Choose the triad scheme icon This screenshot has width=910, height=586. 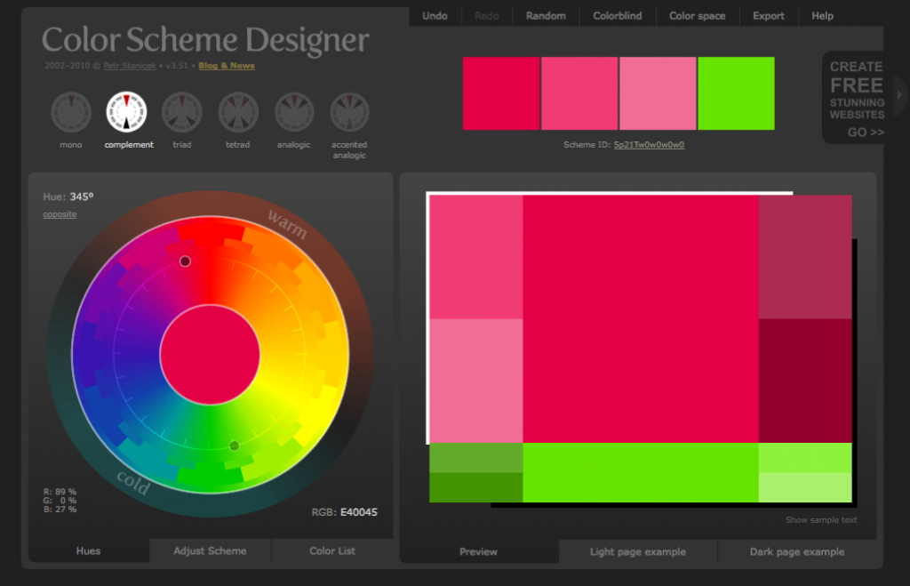(181, 112)
